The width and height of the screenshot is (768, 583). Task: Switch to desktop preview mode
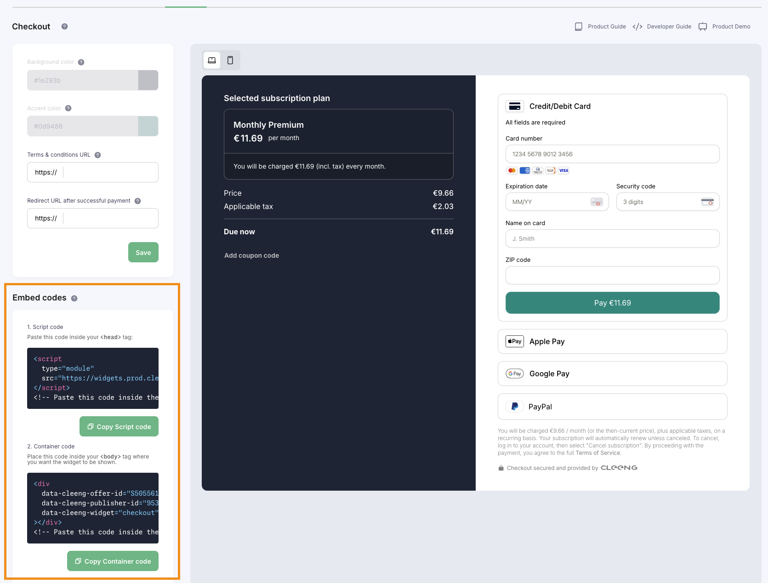tap(212, 60)
